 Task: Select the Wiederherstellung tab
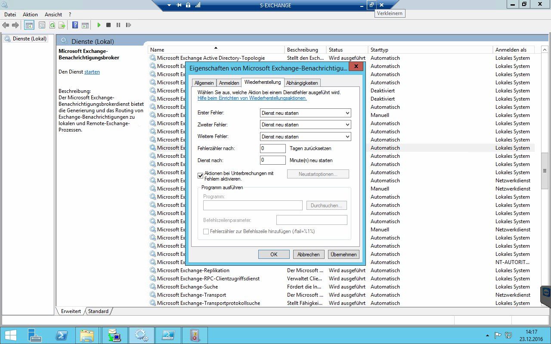point(263,82)
